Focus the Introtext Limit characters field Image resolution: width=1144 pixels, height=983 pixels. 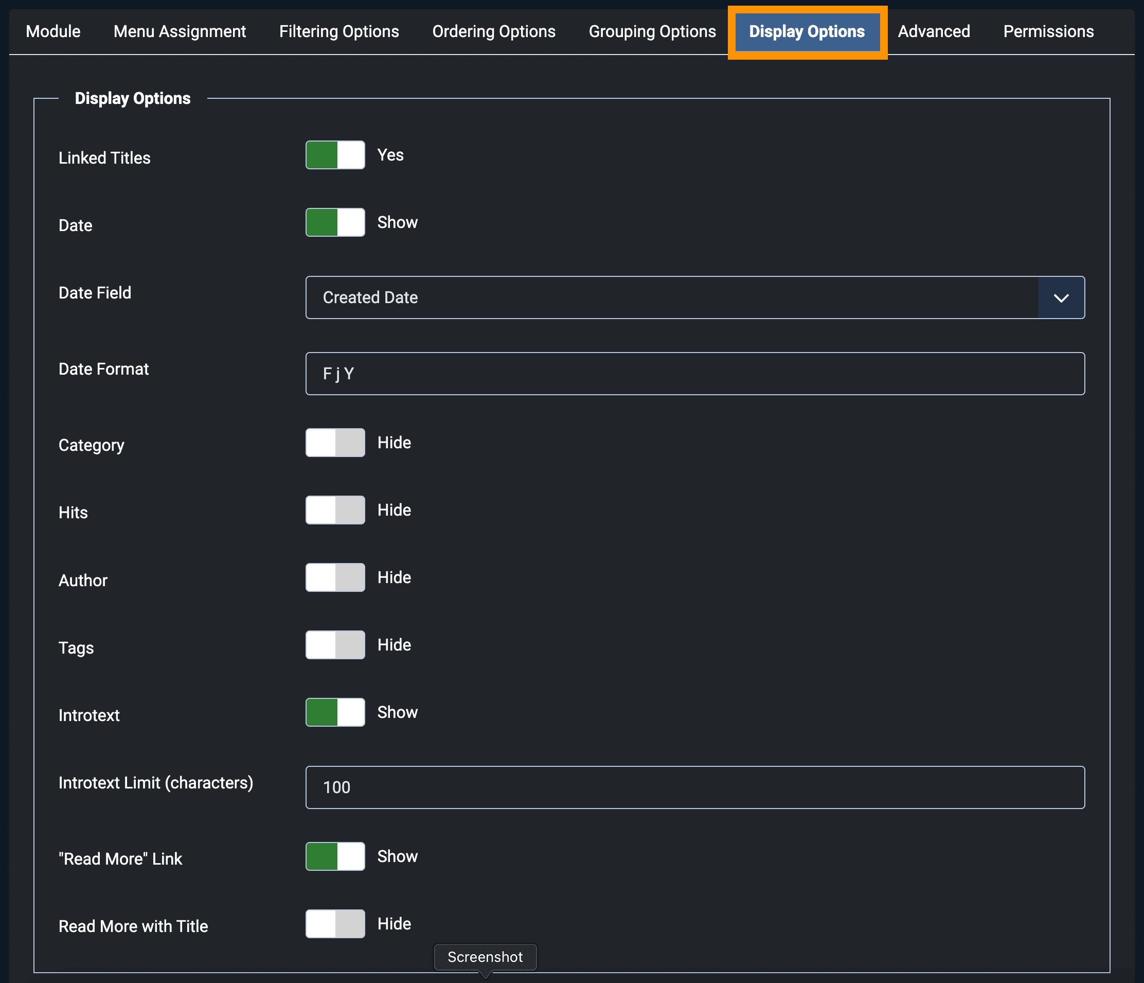[x=694, y=787]
